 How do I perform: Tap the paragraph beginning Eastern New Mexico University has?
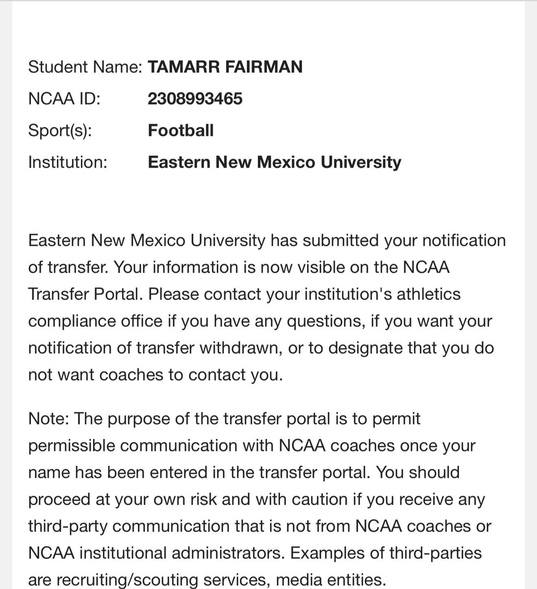pos(267,308)
